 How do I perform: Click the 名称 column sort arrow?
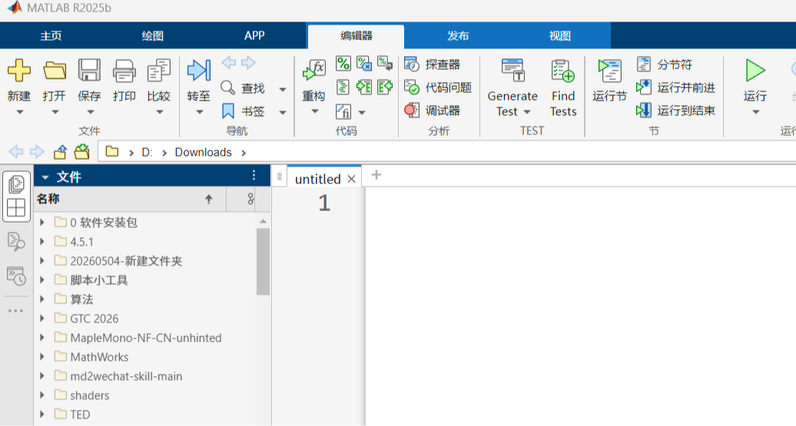pos(209,200)
